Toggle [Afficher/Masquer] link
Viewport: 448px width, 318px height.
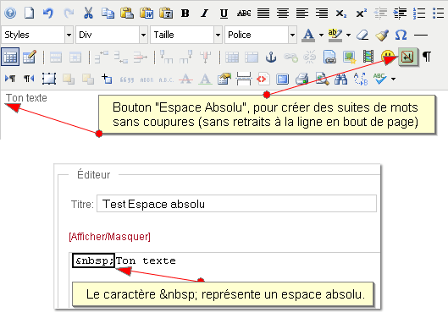point(110,237)
